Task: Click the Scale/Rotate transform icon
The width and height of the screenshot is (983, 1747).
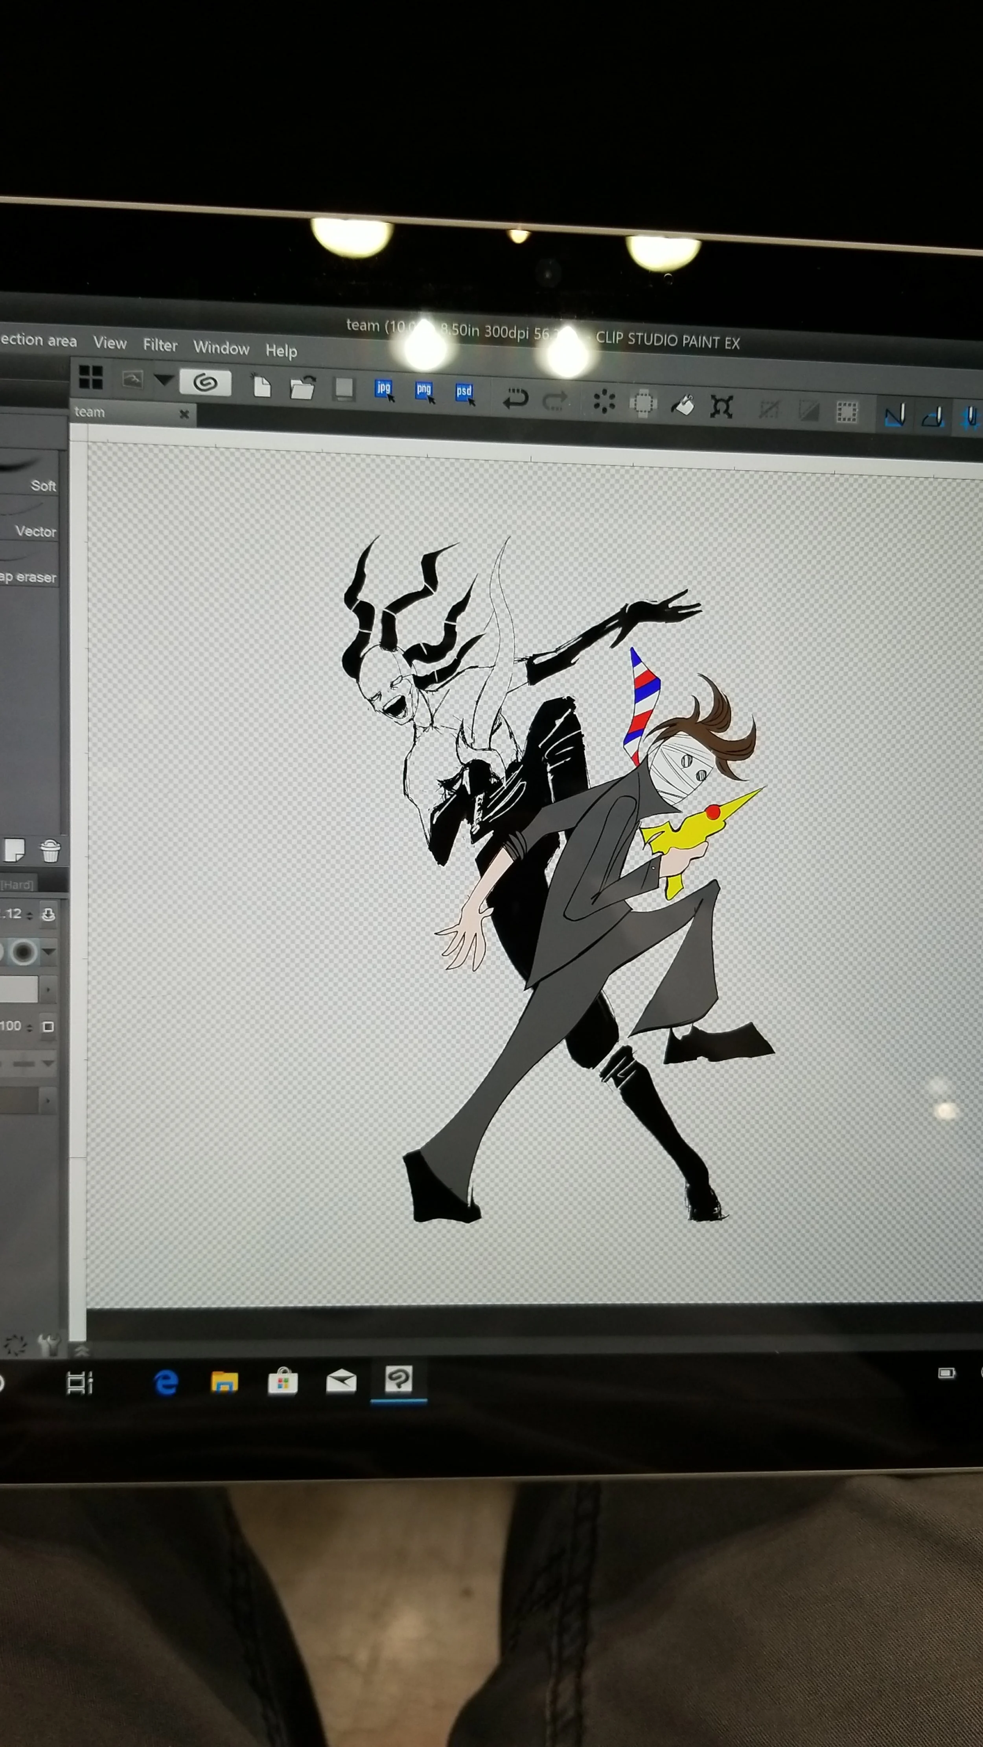Action: click(x=721, y=406)
